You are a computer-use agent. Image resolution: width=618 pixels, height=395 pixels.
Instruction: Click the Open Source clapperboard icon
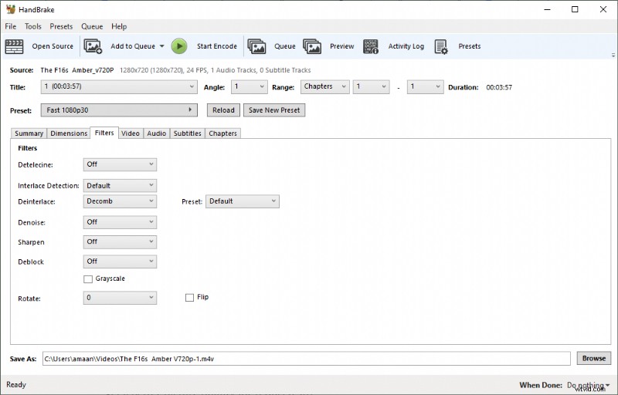tap(14, 46)
